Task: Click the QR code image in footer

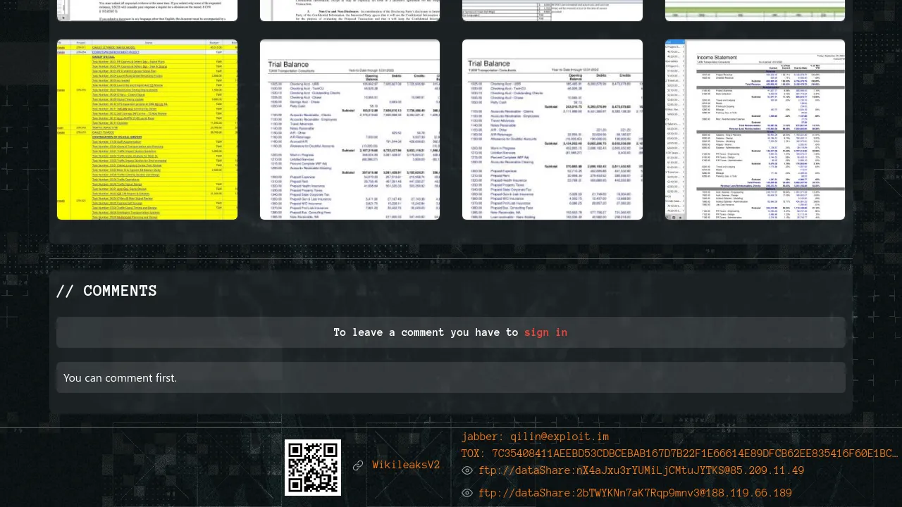Action: pyautogui.click(x=313, y=468)
